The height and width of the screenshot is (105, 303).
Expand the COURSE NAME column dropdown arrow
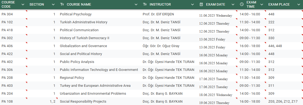pos(136,4)
